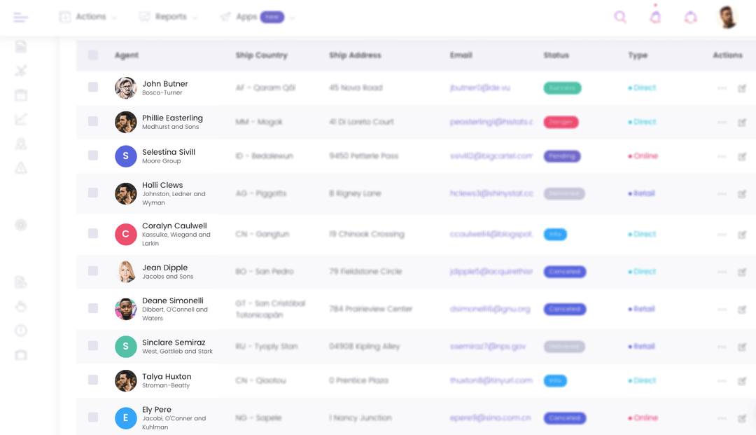
Task: Tick the checkbox next to Jean Dipple
Action: click(x=93, y=271)
